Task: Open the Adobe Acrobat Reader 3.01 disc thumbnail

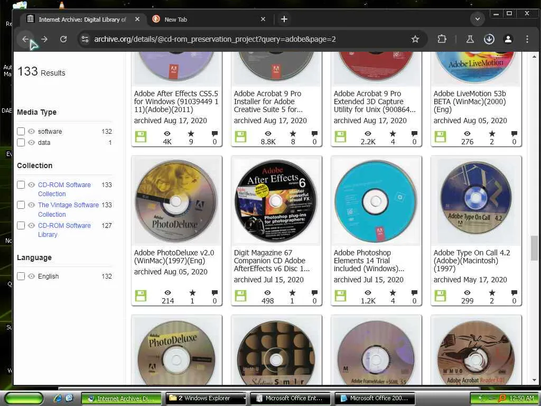Action: (476, 352)
